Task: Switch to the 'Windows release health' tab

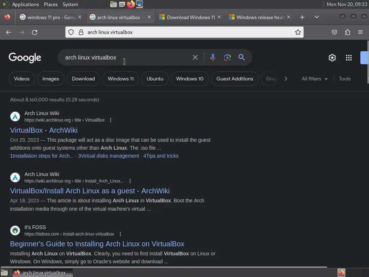Action: [x=260, y=17]
